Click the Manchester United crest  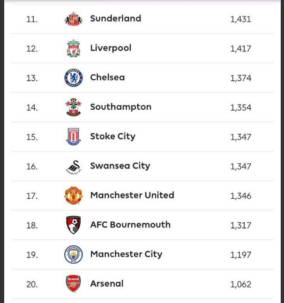point(74,196)
